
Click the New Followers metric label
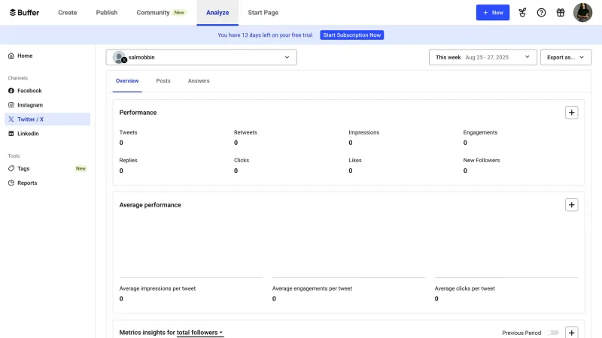[482, 160]
